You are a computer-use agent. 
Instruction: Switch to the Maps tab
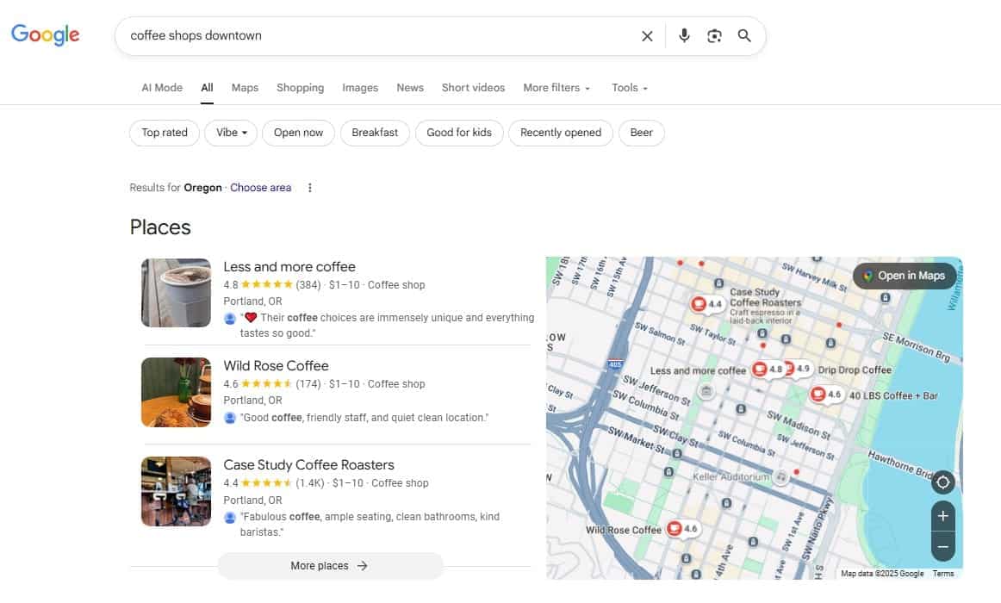[x=245, y=88]
